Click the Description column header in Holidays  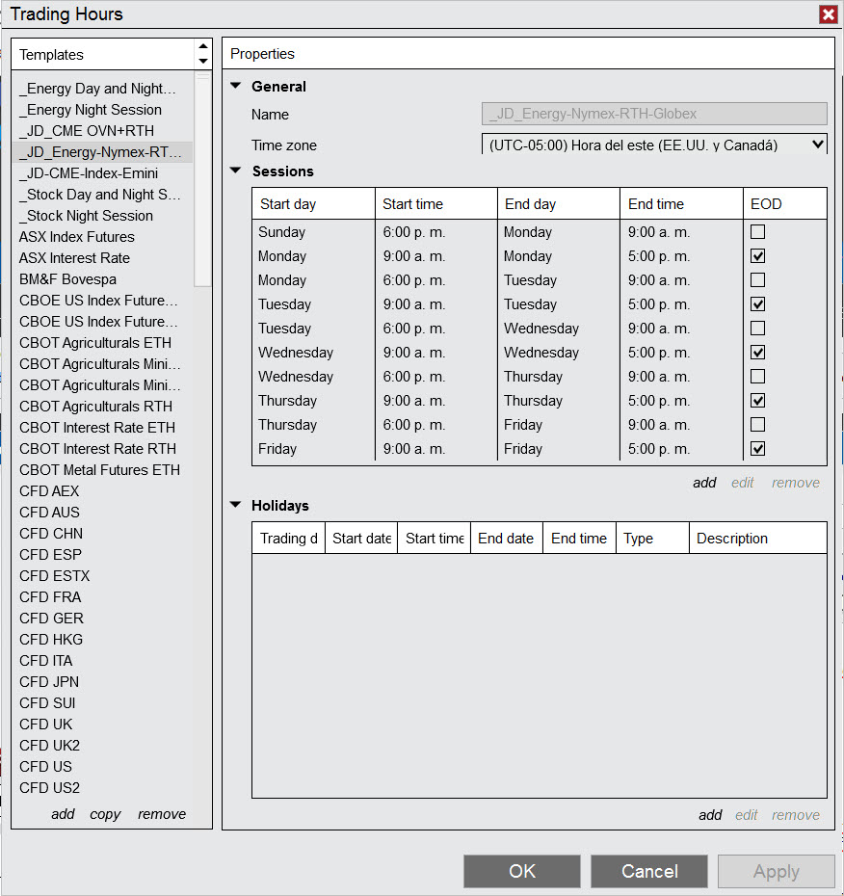(x=758, y=539)
